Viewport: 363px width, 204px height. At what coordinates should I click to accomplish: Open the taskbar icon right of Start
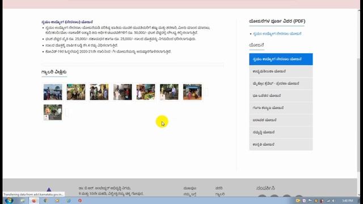coord(23,201)
